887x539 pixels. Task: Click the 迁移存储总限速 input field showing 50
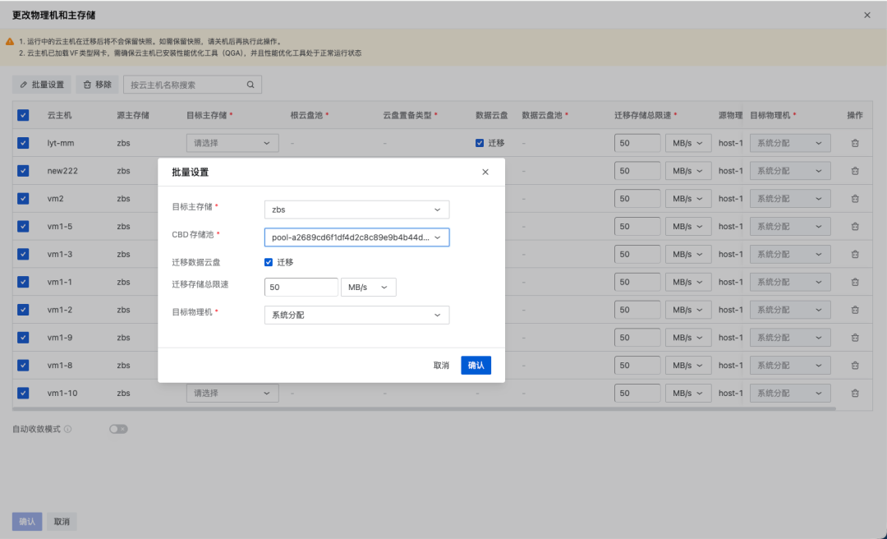301,287
